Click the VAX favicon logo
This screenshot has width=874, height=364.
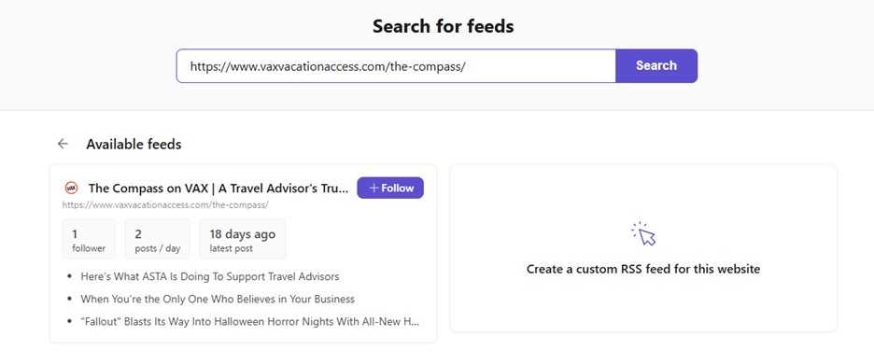[x=71, y=188]
